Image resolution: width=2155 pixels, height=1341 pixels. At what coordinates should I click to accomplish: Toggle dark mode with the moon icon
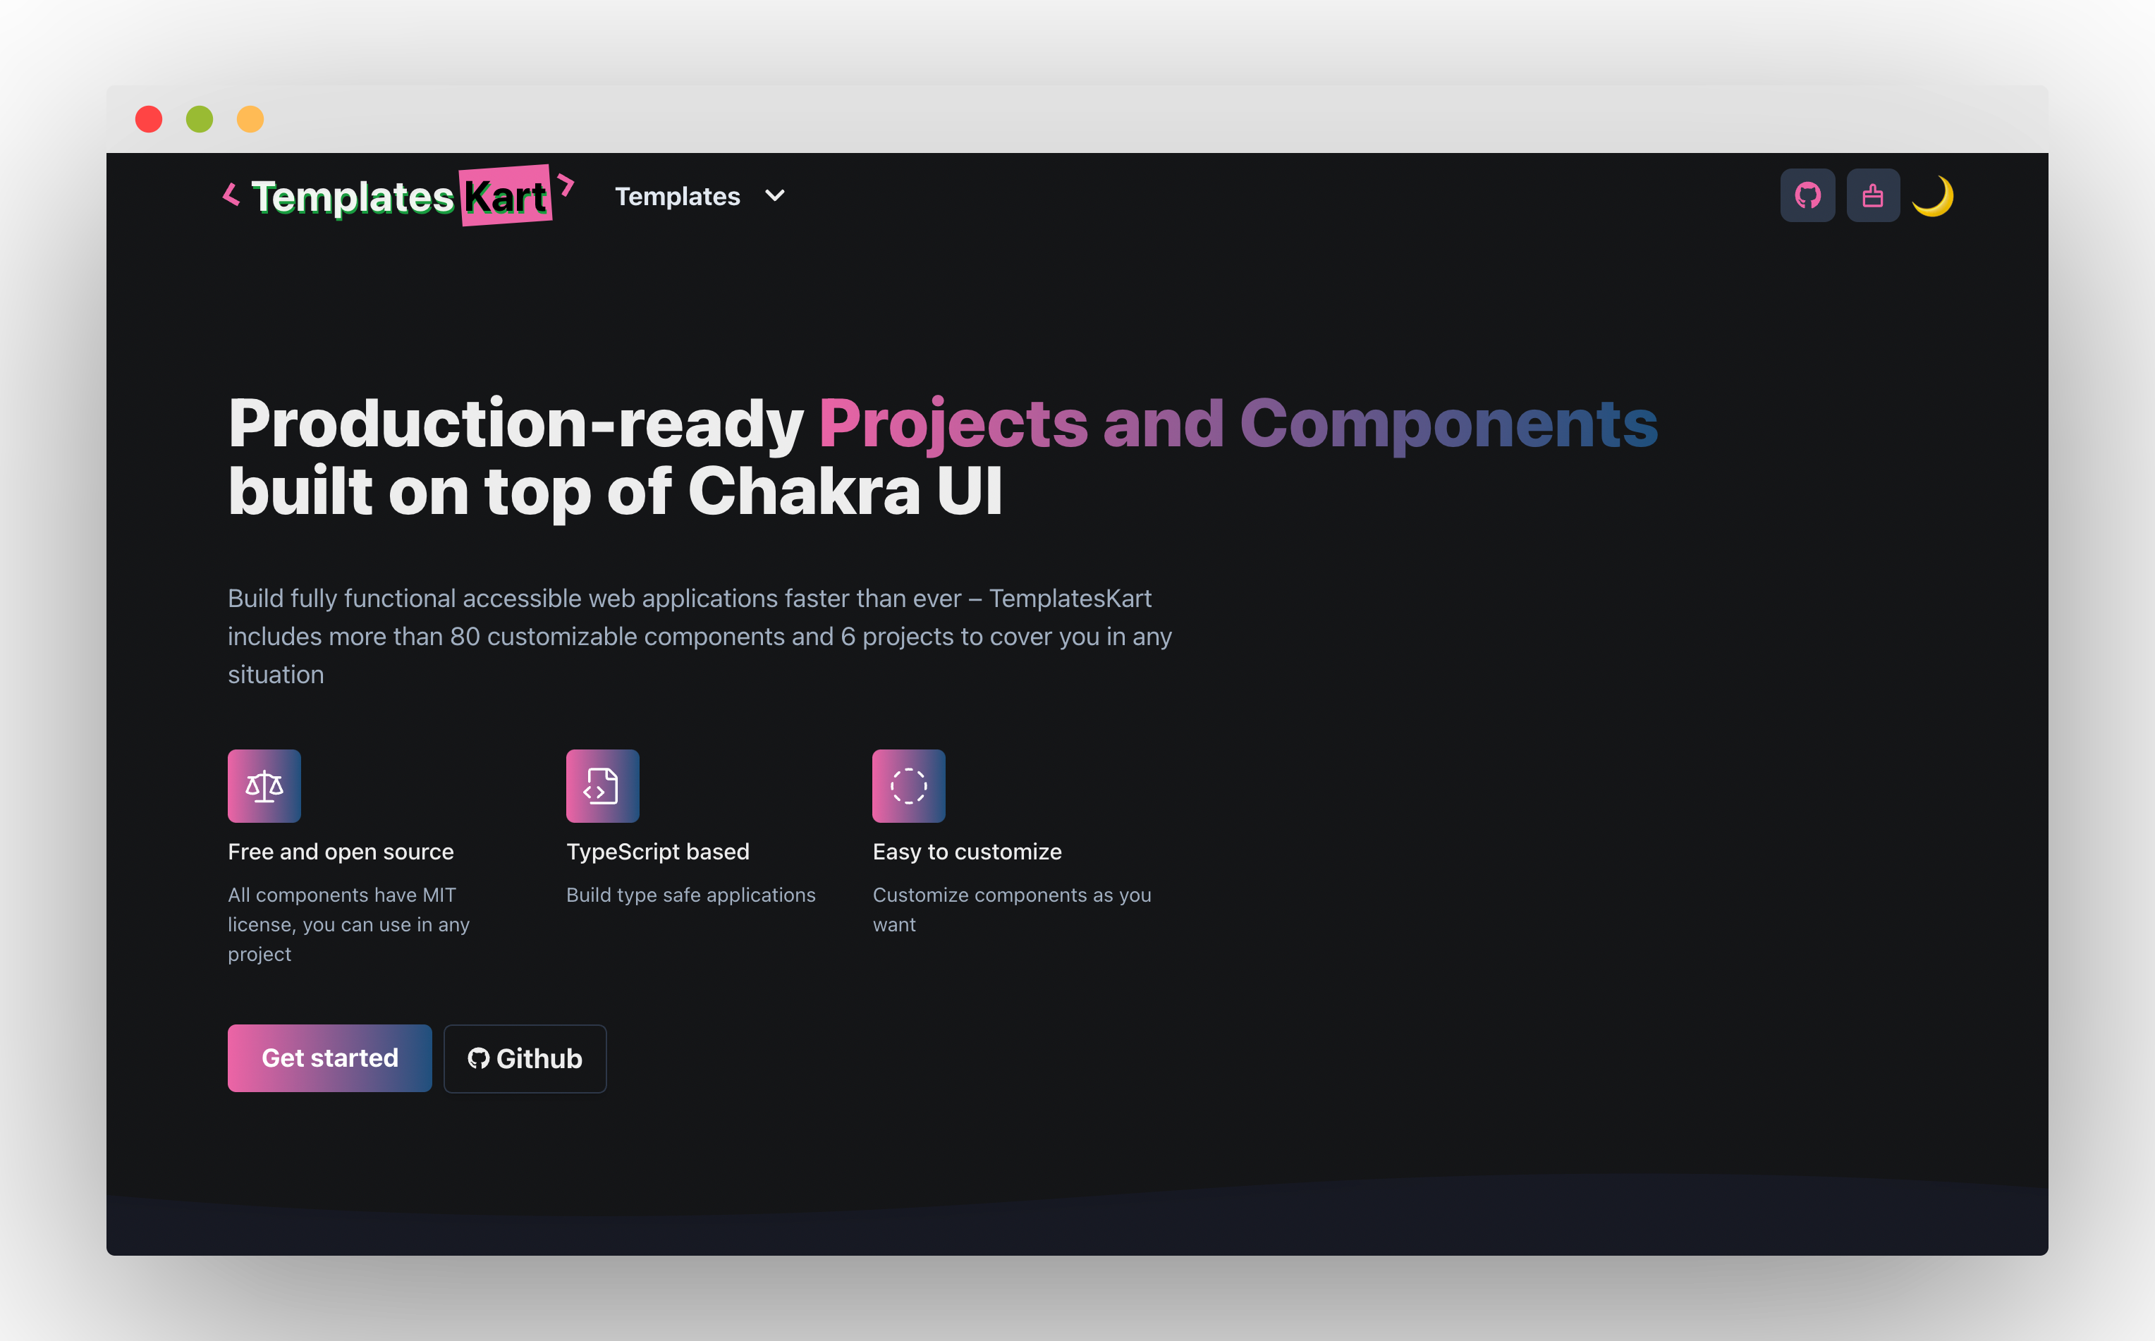(x=1932, y=196)
